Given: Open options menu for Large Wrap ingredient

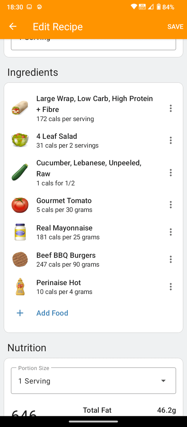Looking at the screenshot, I should coord(171,108).
